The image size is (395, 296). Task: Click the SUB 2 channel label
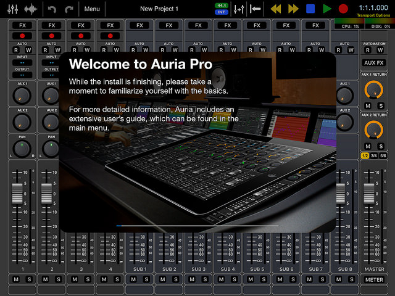[169, 269]
